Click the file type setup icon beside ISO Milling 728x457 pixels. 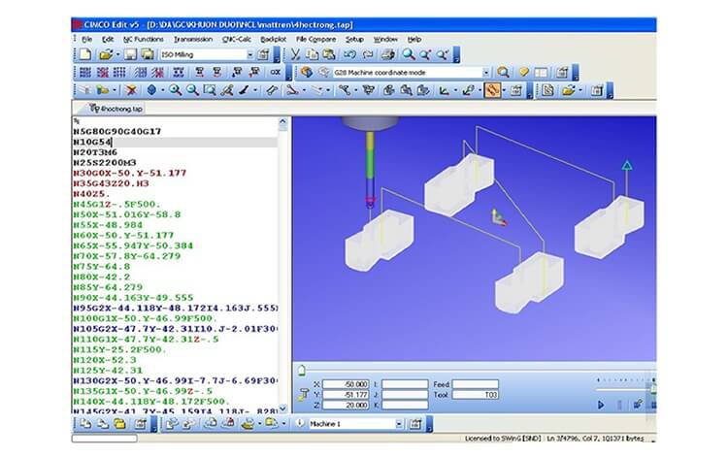coord(263,54)
